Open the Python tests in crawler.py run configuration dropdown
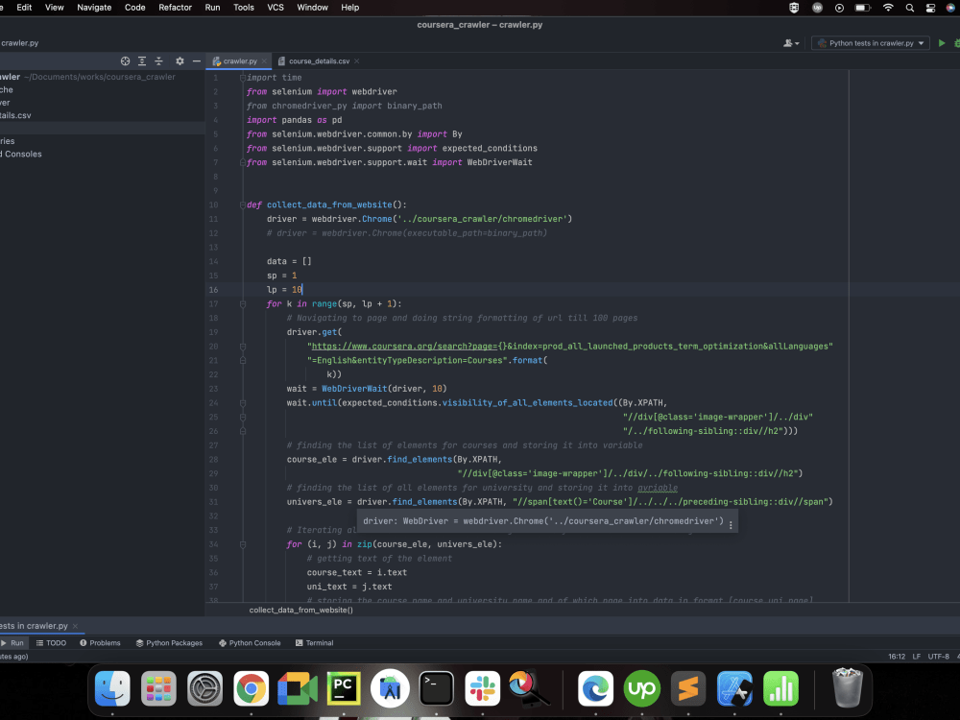This screenshot has height=720, width=960. [870, 43]
